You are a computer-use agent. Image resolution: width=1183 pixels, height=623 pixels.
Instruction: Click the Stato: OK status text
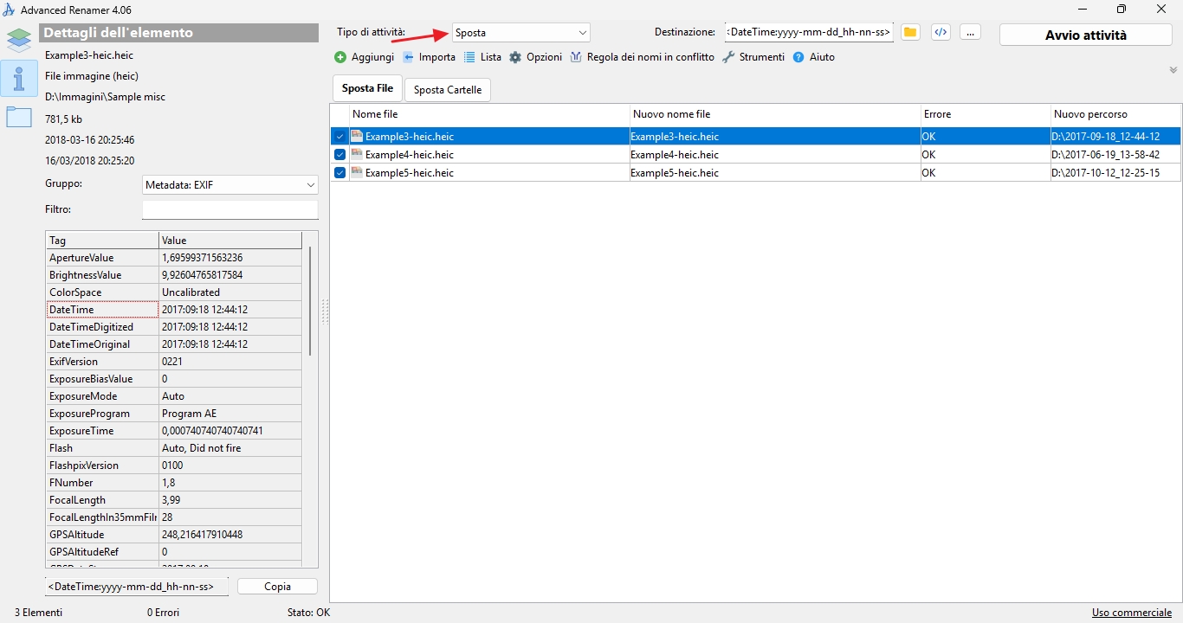(x=308, y=613)
